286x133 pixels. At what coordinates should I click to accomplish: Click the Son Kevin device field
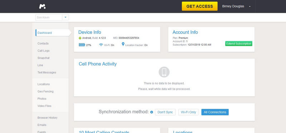[x=49, y=17]
